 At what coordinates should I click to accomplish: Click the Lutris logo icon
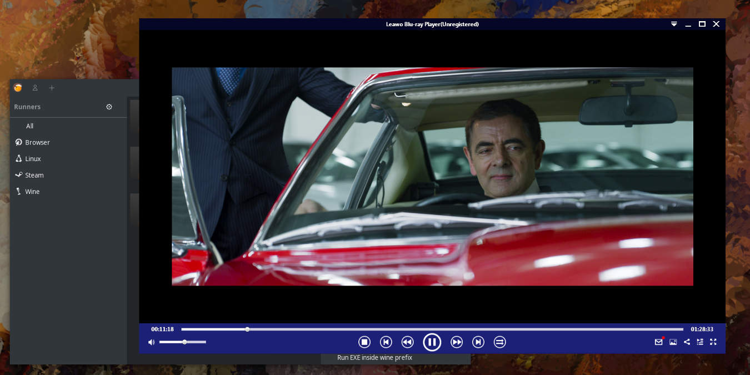(x=18, y=88)
